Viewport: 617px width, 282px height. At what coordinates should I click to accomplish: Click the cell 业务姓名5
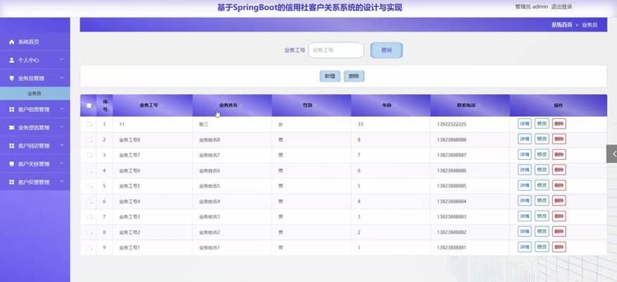pos(210,186)
